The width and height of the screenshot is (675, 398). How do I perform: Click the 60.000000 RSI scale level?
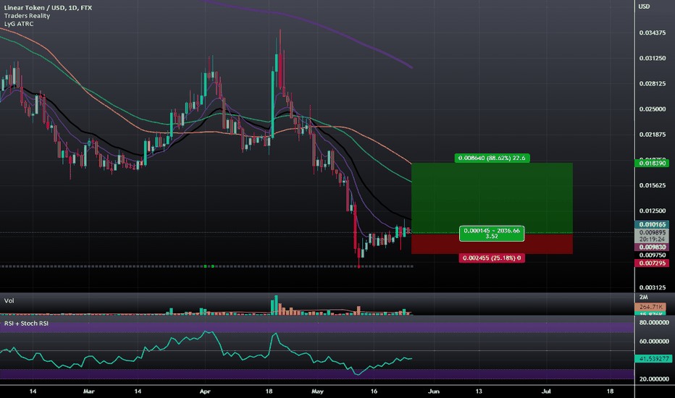(x=654, y=342)
